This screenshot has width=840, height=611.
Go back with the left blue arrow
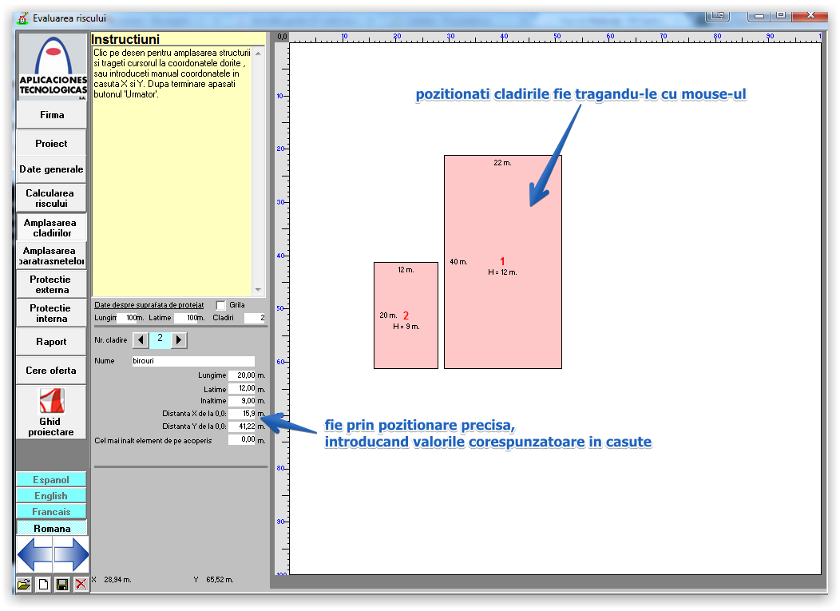coord(34,554)
